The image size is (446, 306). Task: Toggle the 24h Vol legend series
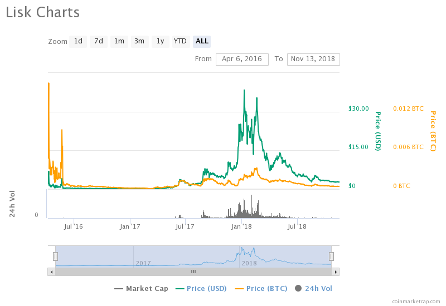tap(313, 289)
